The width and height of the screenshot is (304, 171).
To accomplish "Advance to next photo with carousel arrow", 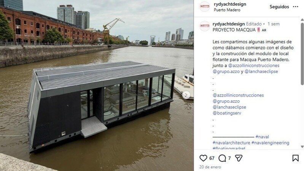I will tap(186, 95).
